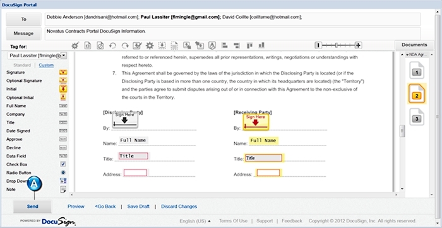
Task: Select the Initial tag icon
Action: point(63,89)
